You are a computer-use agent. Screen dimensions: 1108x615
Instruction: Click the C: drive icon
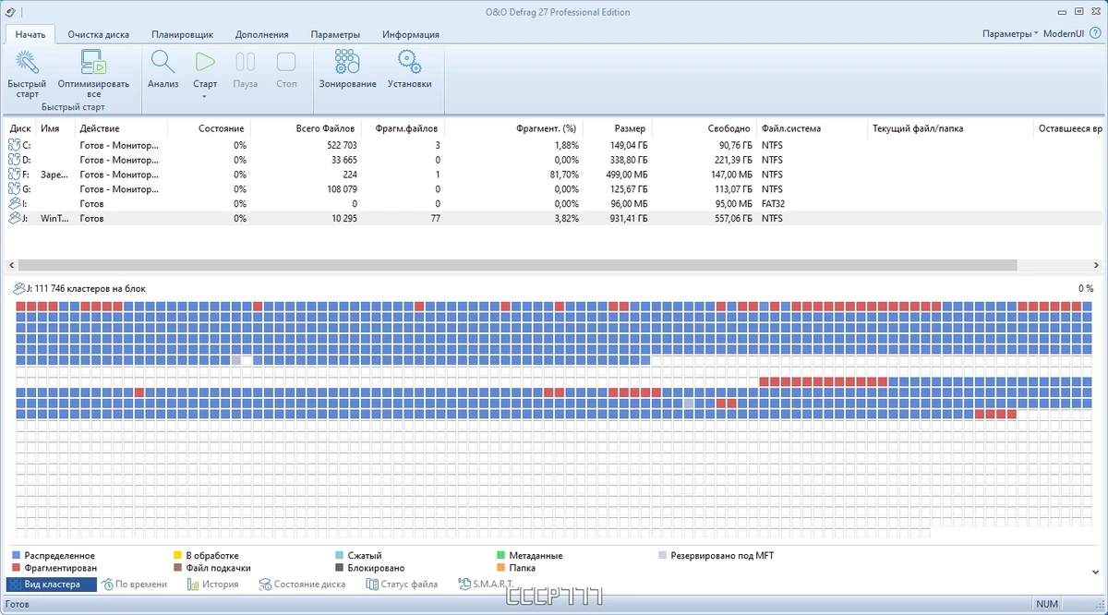(x=14, y=145)
